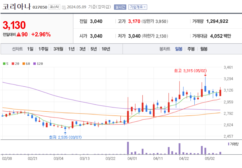Click the 05/02 date axis label
Viewport: 242px width, 168px height.
click(210, 159)
